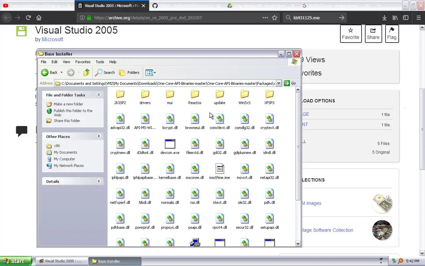Select devcon.exe application icon
Image resolution: width=425 pixels, height=266 pixels.
pos(170,144)
